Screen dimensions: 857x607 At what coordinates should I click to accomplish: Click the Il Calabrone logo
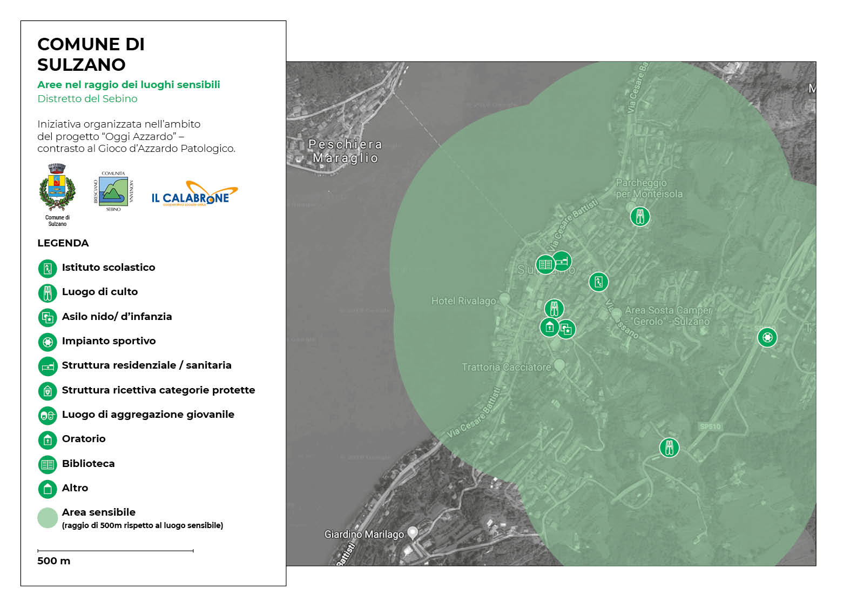point(194,194)
